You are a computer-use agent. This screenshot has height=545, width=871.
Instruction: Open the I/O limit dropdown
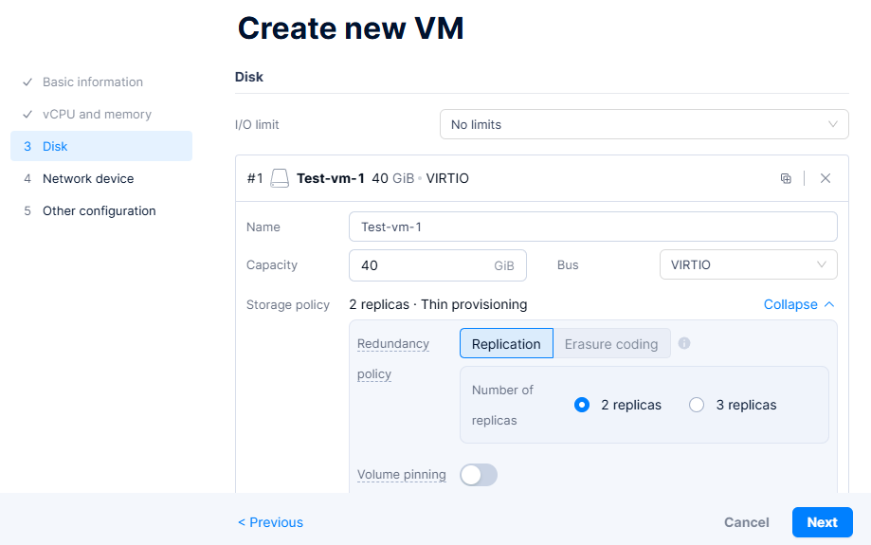(x=644, y=124)
